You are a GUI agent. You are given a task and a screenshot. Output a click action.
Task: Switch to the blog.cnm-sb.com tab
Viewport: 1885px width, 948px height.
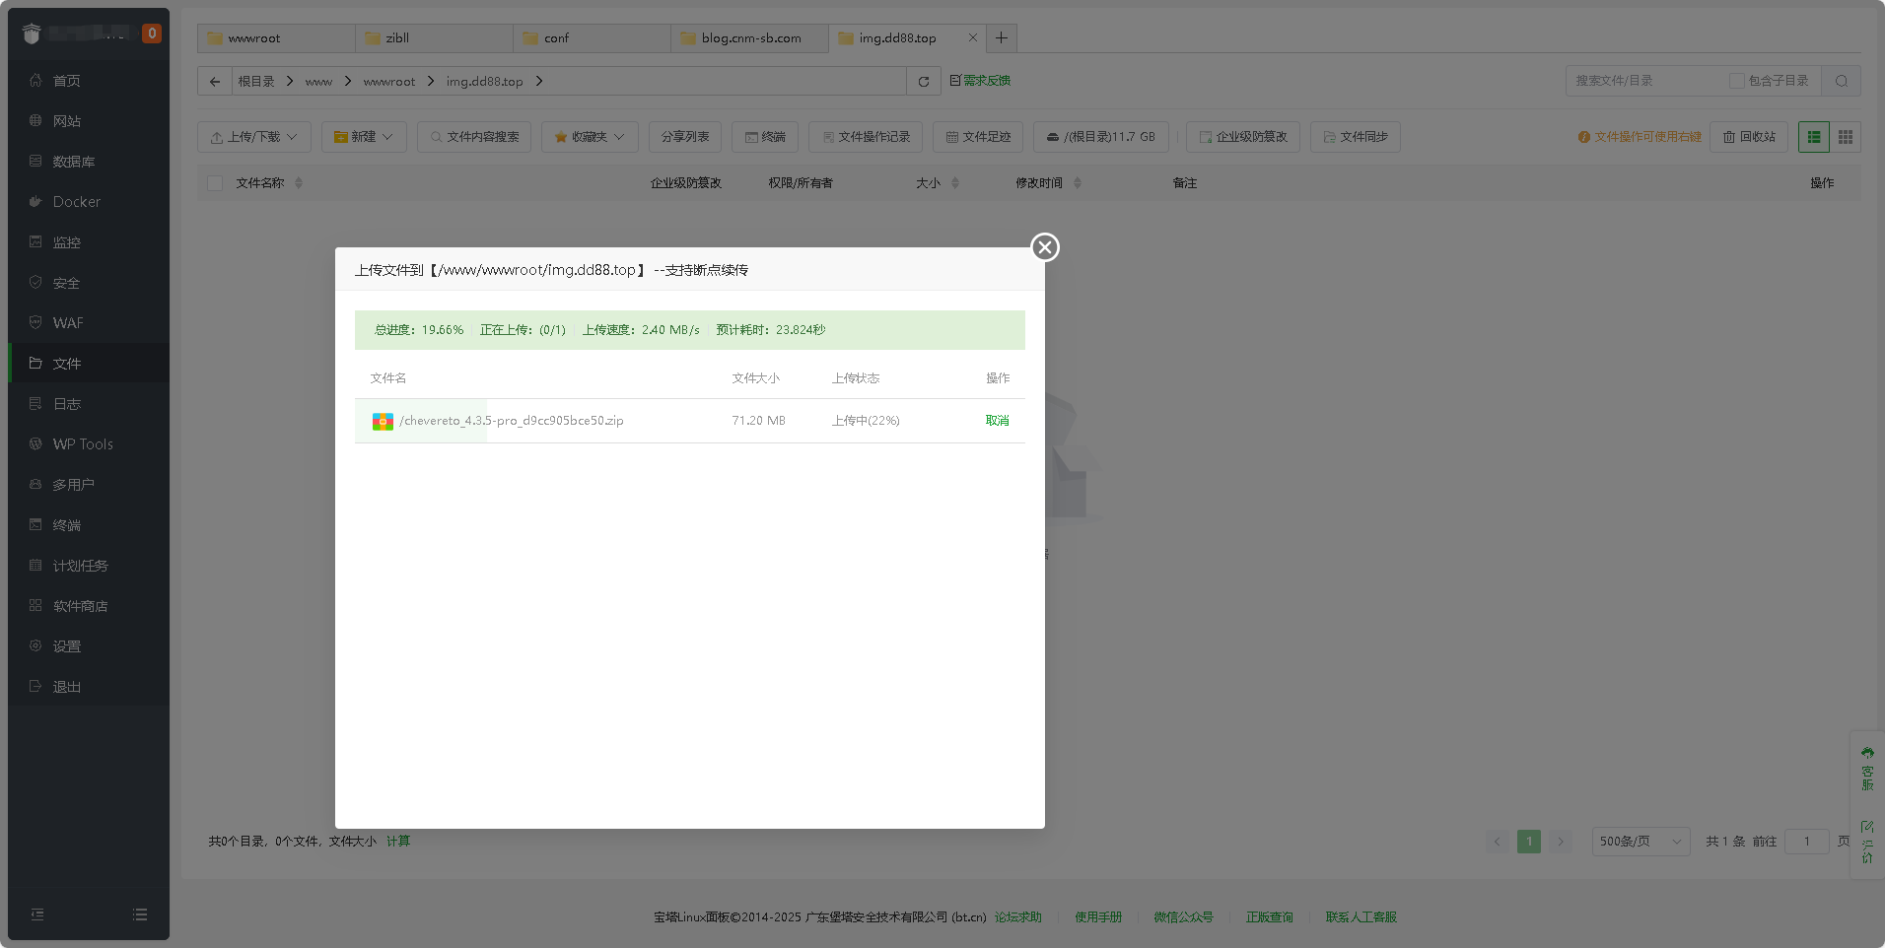pyautogui.click(x=750, y=38)
